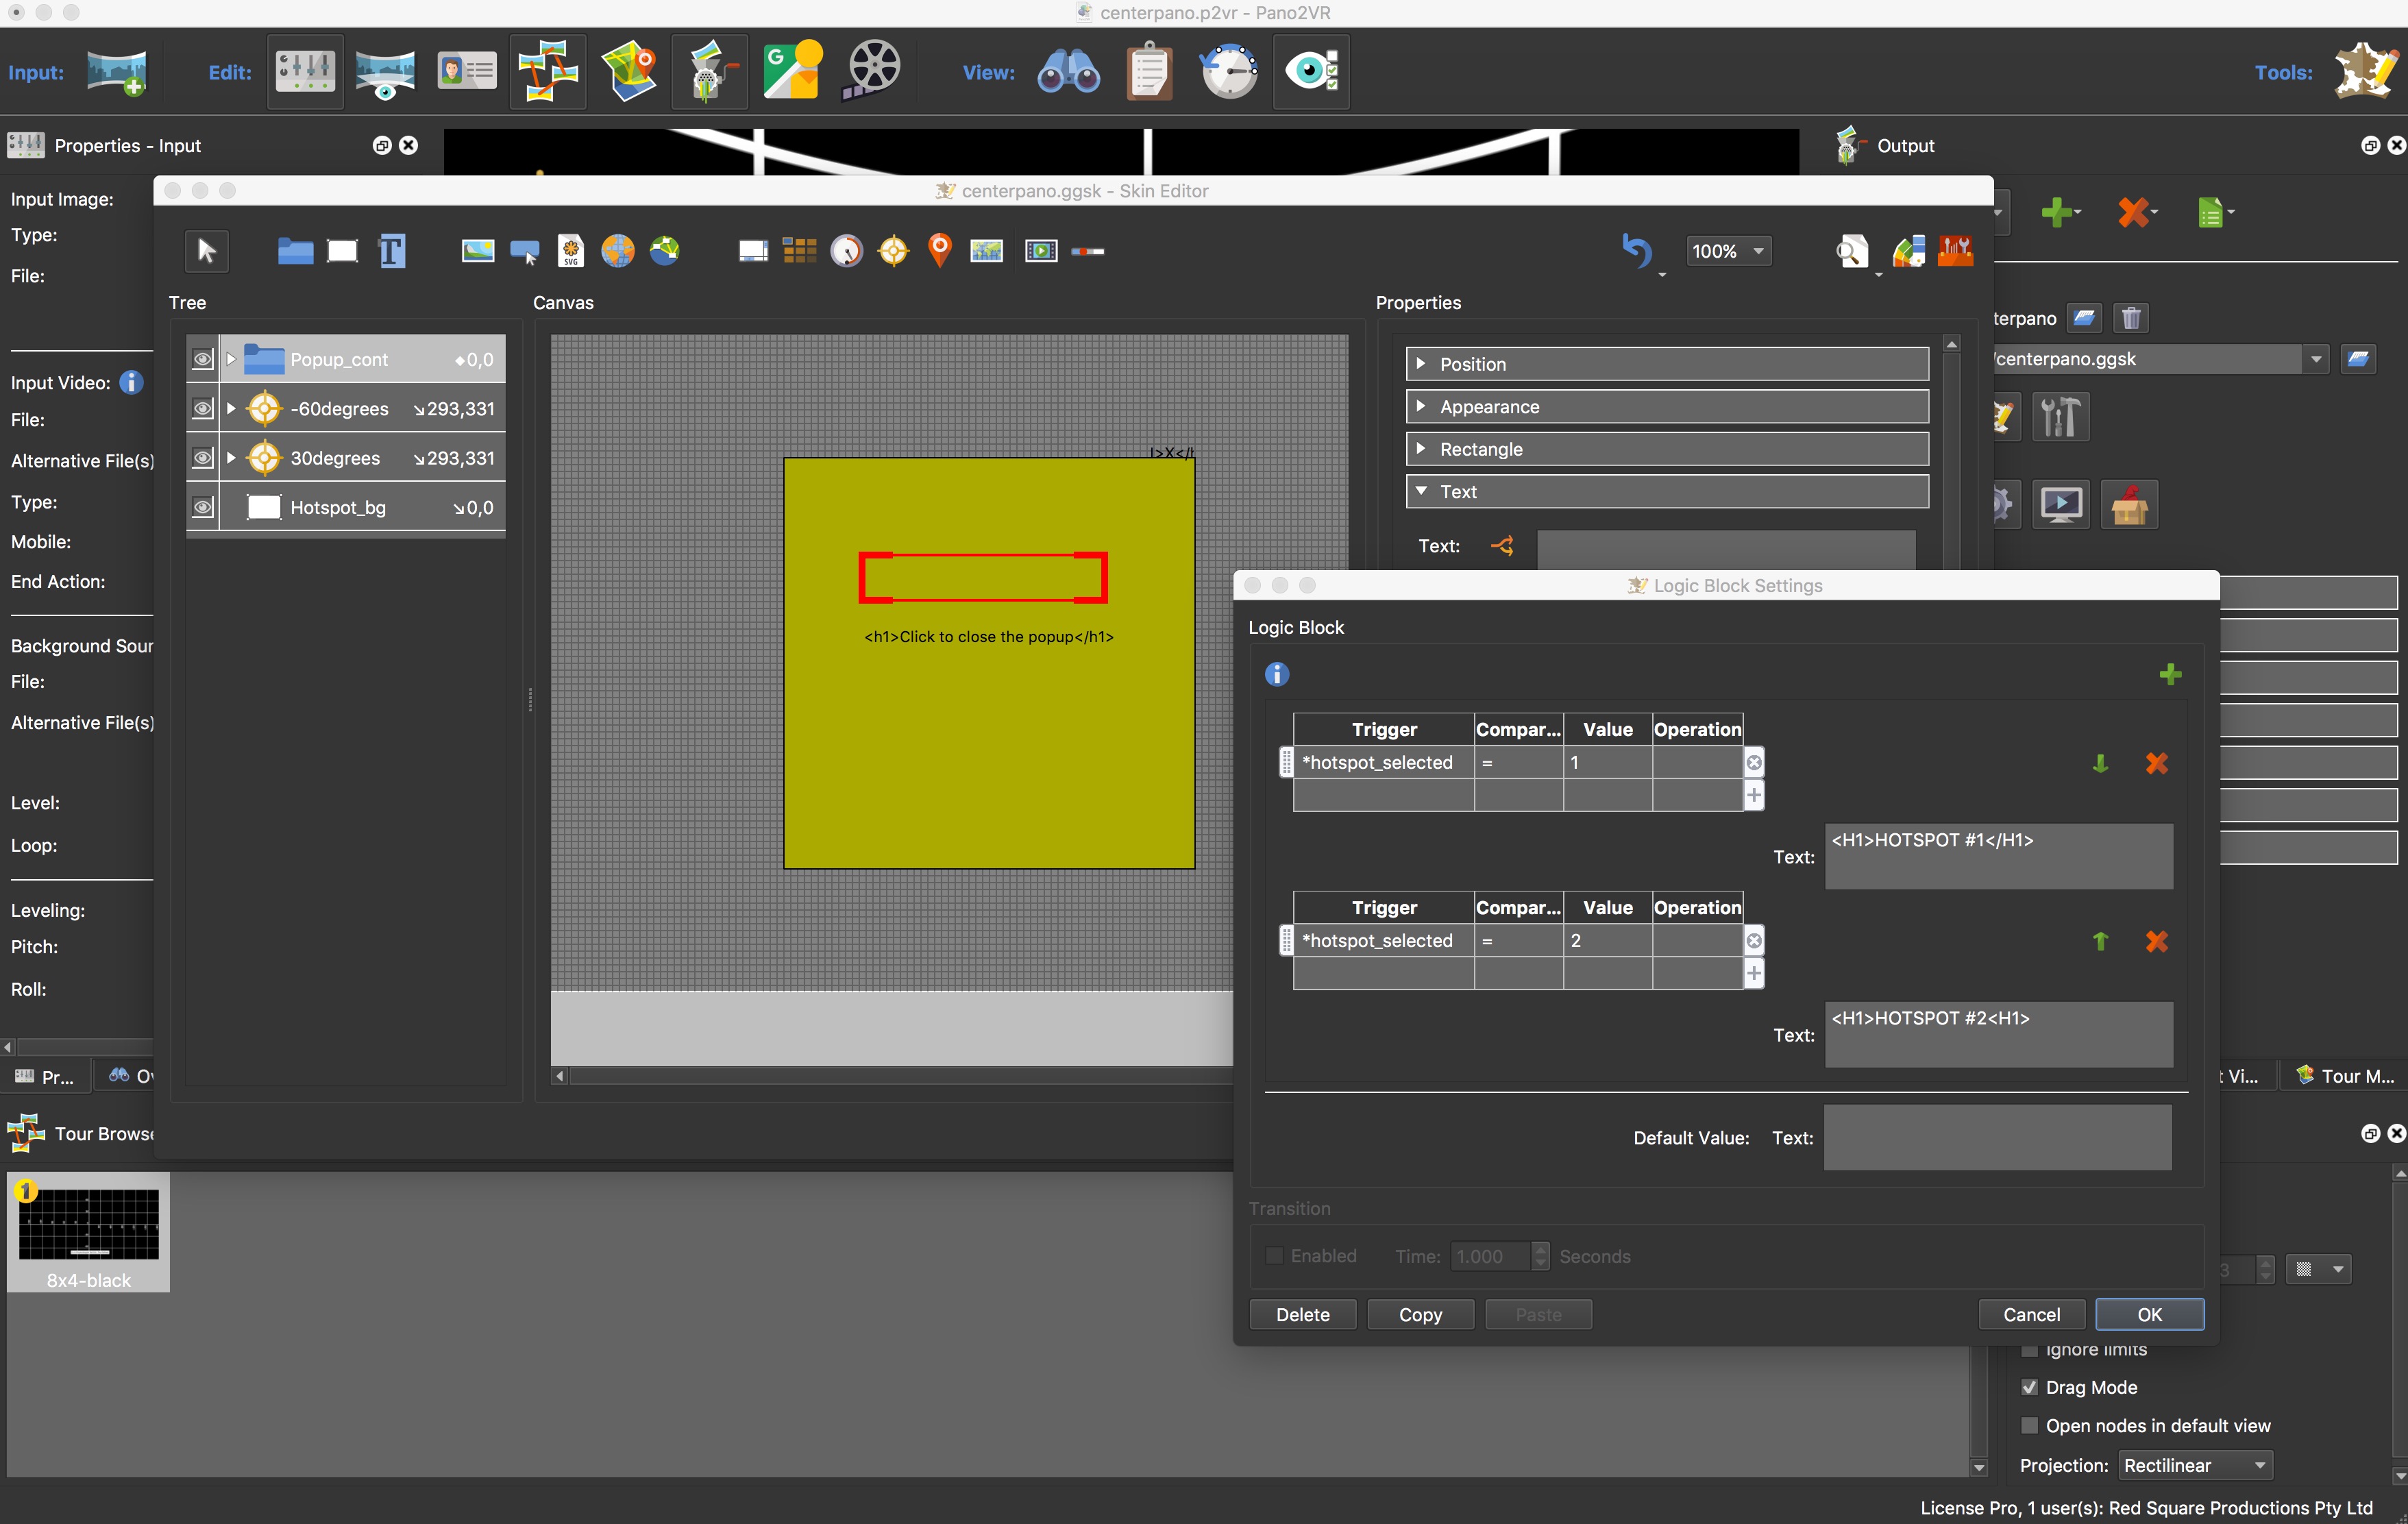Expand the Appearance properties section

(x=1667, y=407)
